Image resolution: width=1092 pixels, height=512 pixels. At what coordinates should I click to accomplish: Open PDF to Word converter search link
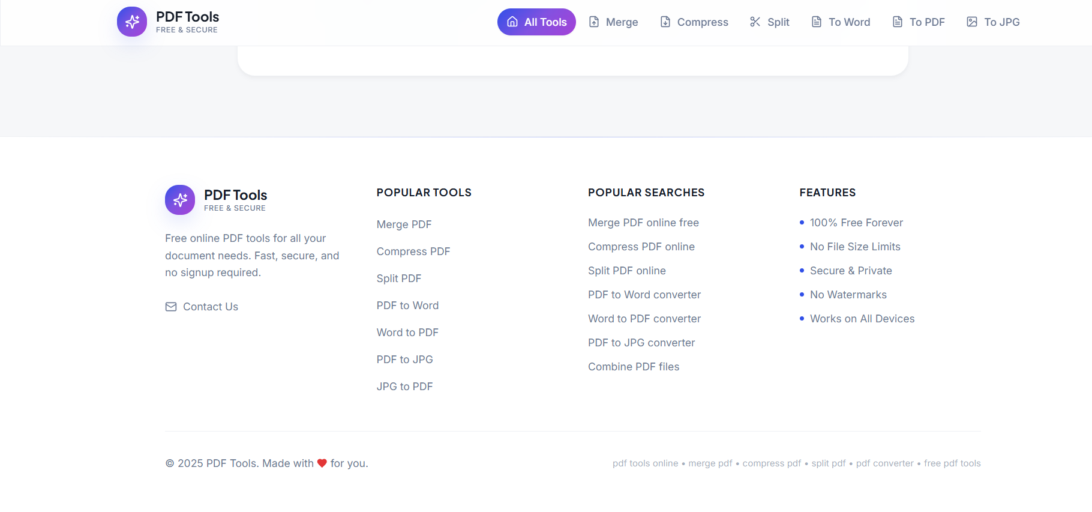[644, 295]
